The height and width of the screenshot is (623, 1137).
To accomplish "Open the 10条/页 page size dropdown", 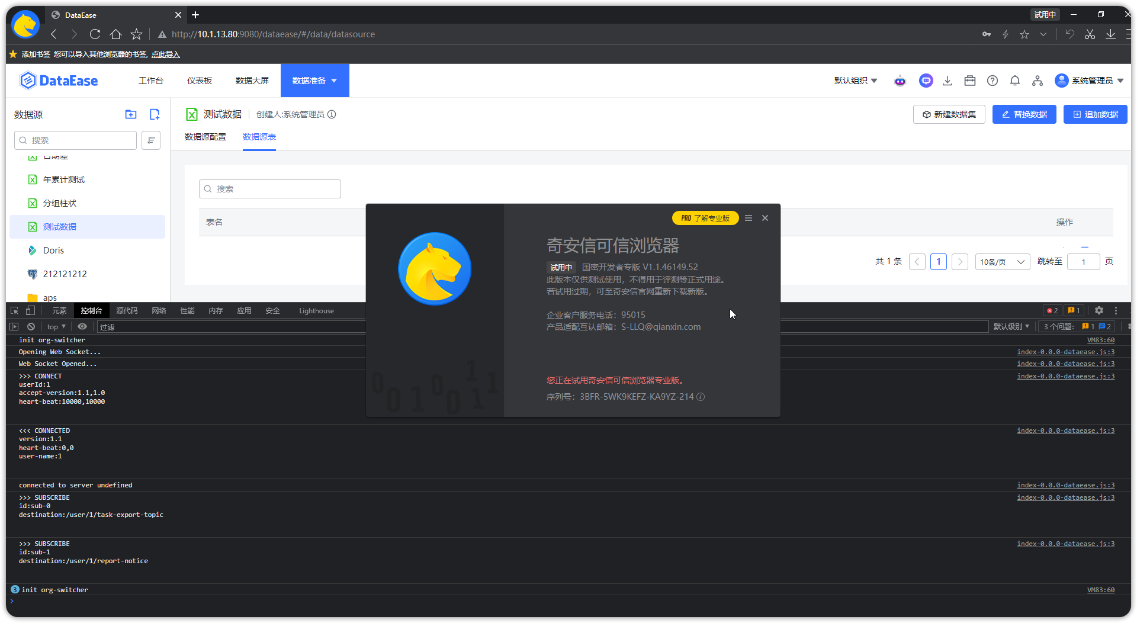I will point(1002,262).
